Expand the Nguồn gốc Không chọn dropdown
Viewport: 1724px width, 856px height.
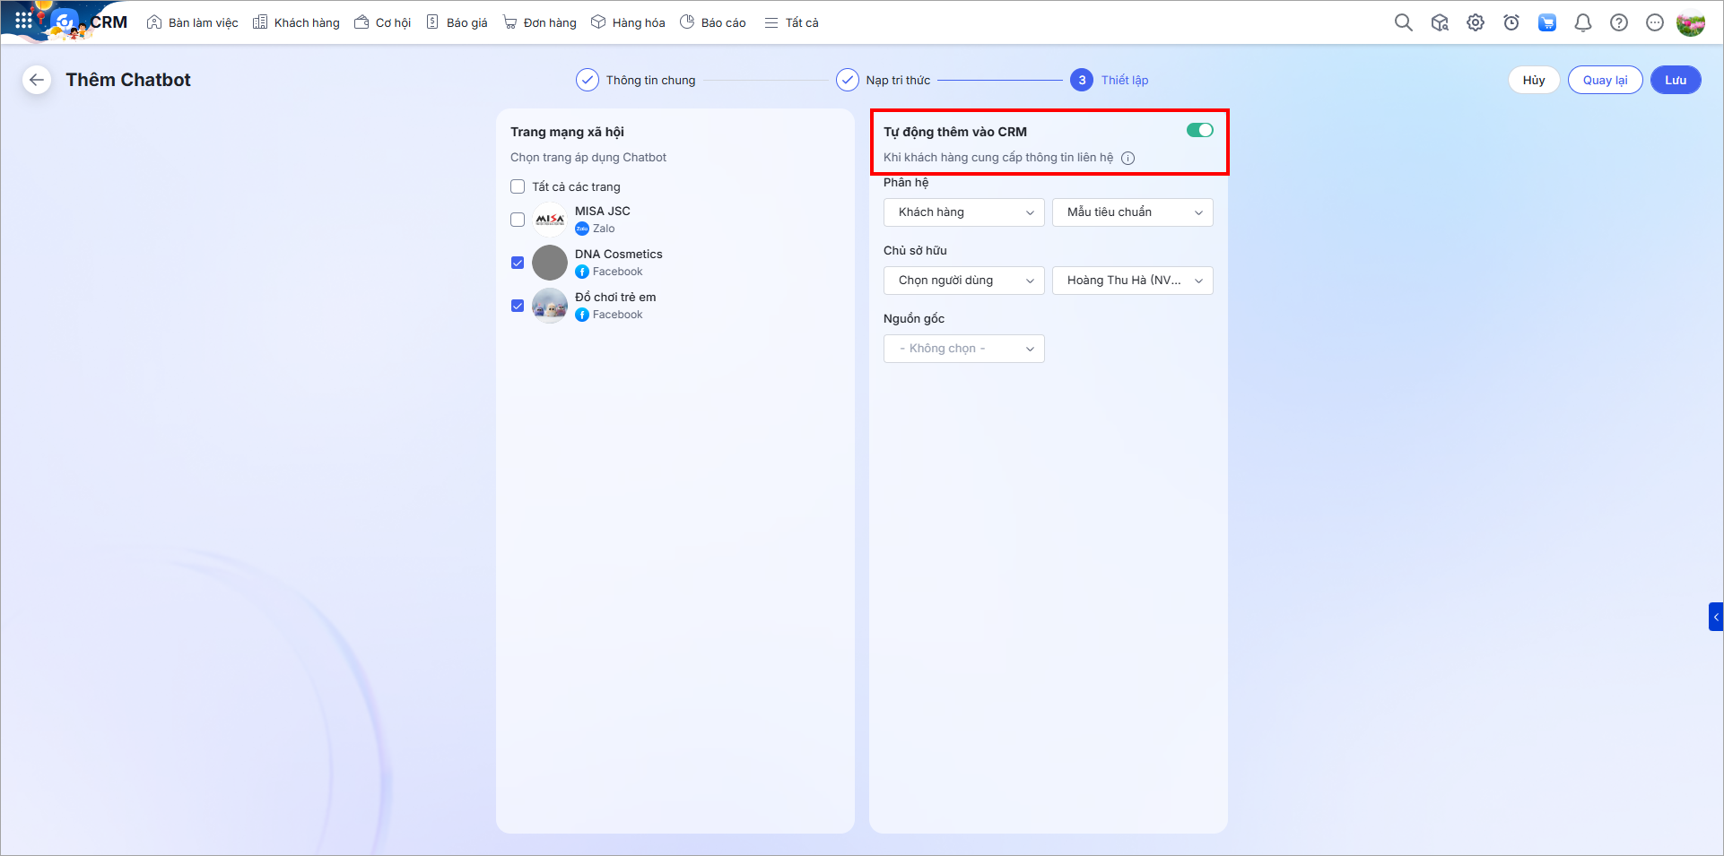click(963, 349)
